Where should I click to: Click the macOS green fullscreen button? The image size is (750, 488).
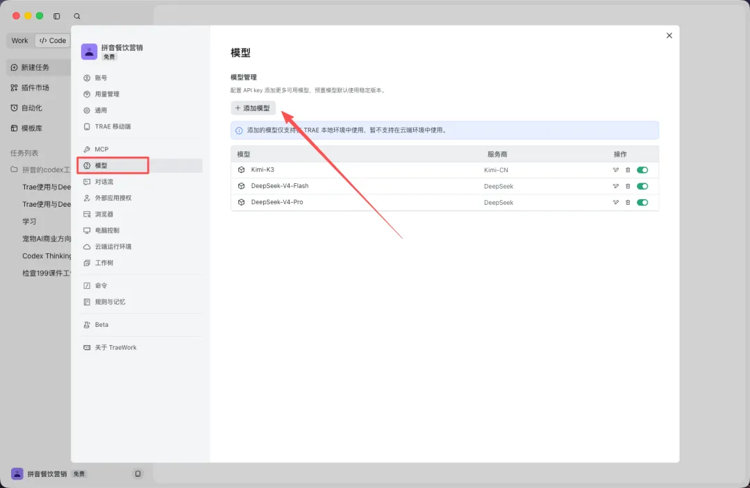40,16
